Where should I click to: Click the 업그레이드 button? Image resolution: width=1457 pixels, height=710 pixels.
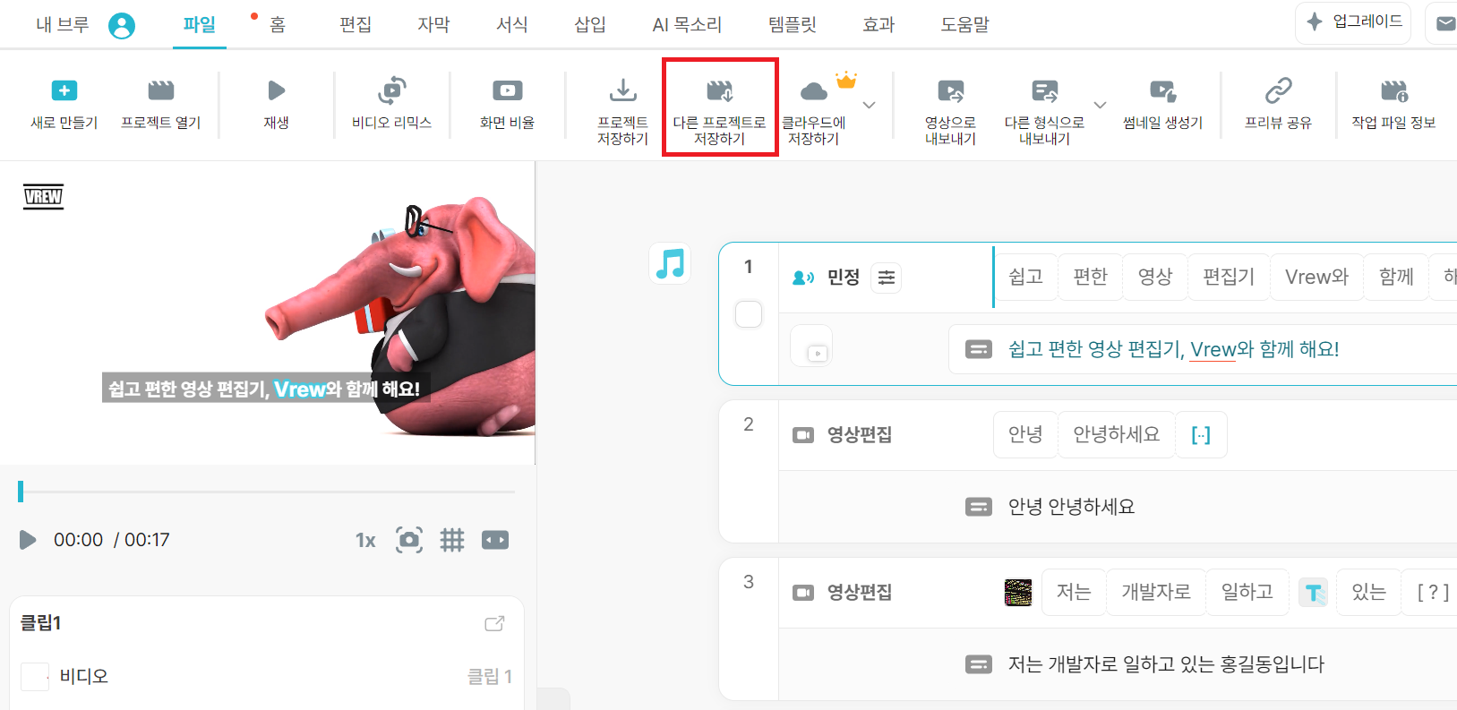pyautogui.click(x=1353, y=22)
